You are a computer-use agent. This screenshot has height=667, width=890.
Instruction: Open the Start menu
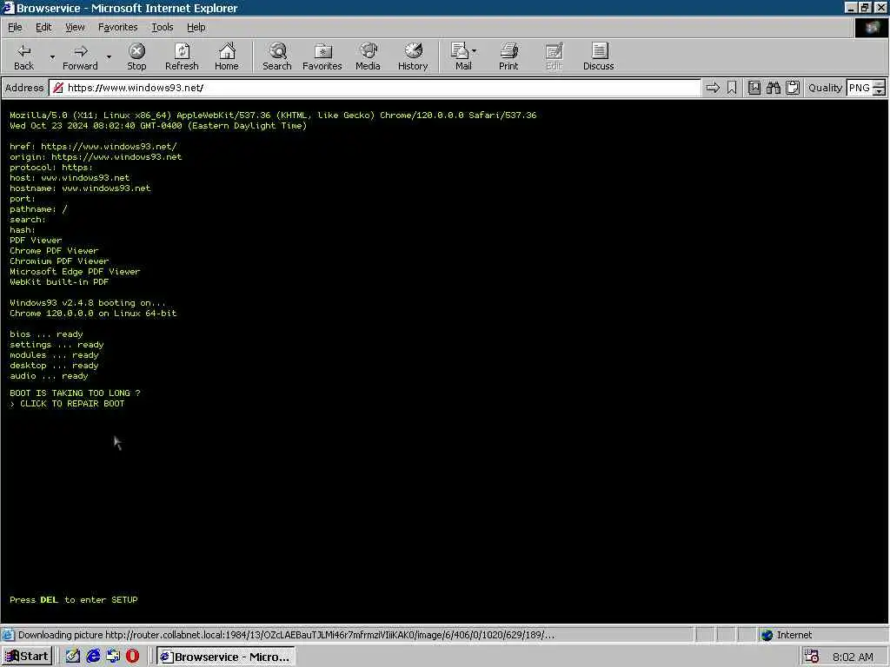tap(27, 657)
